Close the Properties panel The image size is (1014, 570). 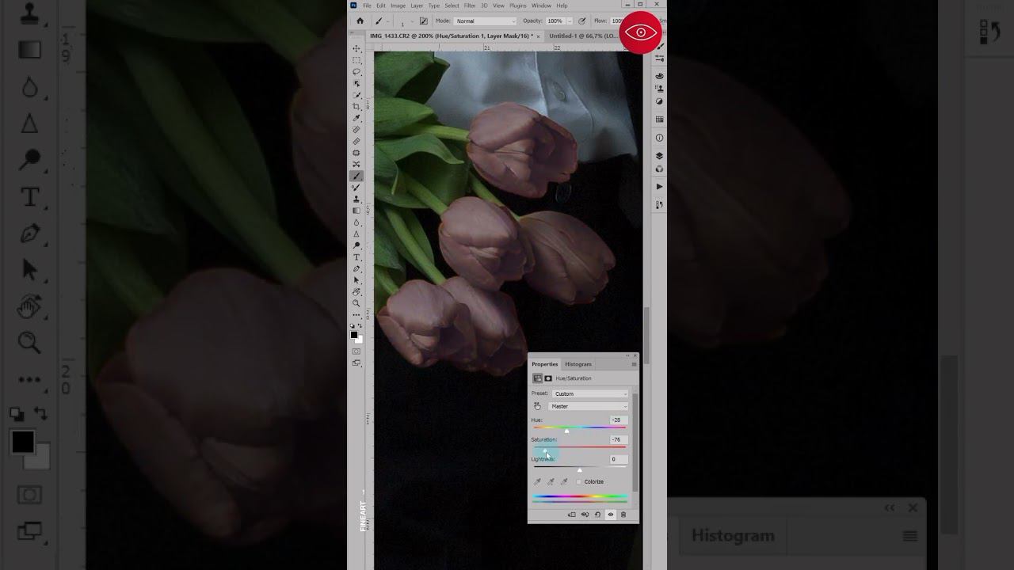point(635,355)
